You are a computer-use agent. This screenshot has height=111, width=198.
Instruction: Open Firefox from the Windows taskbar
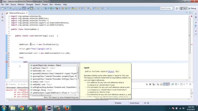coord(67,108)
